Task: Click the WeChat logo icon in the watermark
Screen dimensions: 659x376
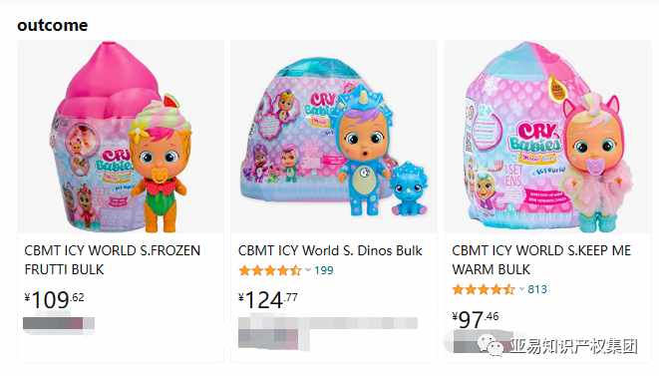Action: pos(491,345)
